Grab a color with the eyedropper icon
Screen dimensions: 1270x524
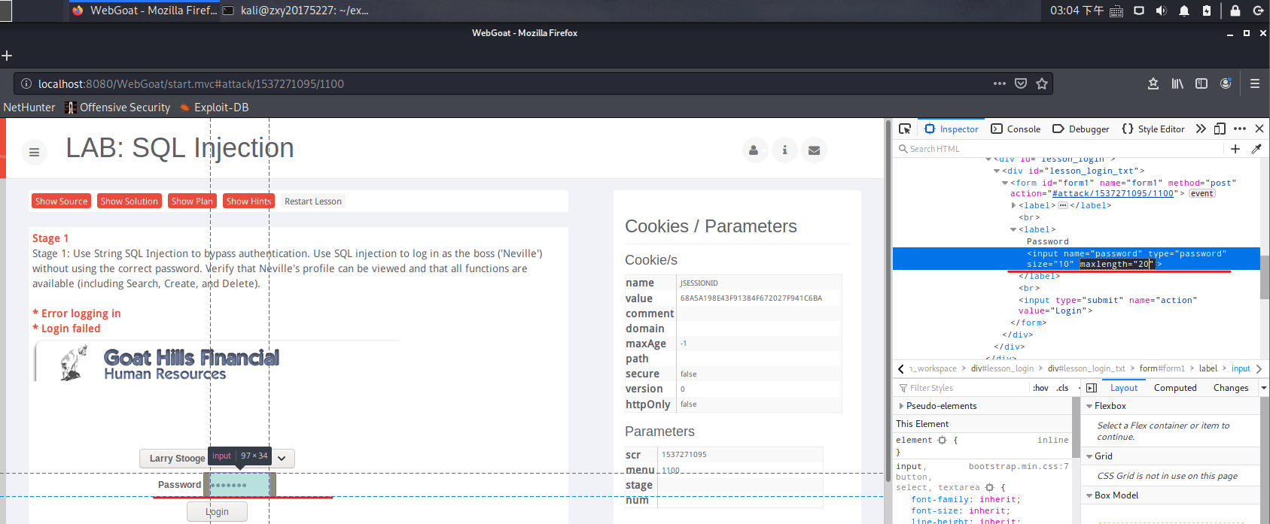[1256, 149]
